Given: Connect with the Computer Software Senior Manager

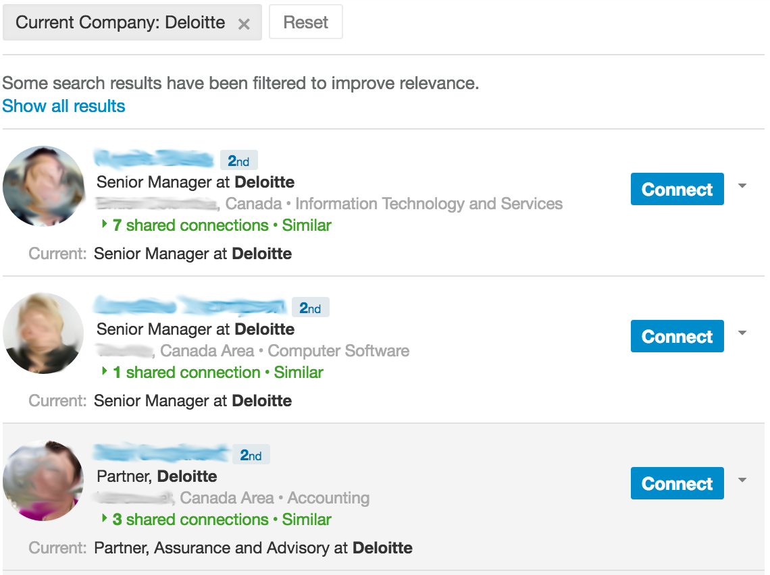Looking at the screenshot, I should (x=677, y=337).
